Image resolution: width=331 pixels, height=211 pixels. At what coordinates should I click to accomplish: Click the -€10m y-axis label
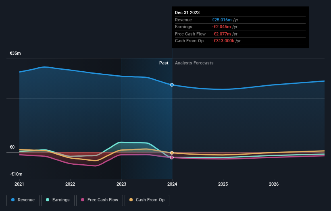(x=16, y=174)
